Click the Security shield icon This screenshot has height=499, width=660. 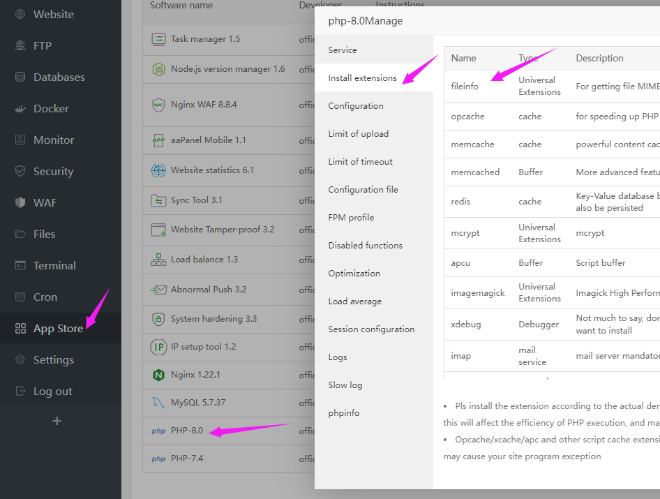pos(20,171)
